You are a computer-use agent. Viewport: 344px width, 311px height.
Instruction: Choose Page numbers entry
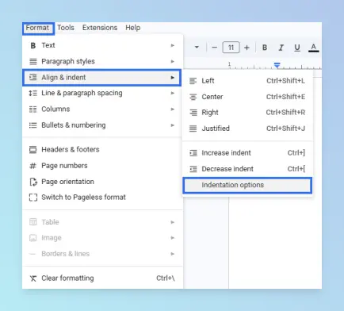pyautogui.click(x=102, y=166)
